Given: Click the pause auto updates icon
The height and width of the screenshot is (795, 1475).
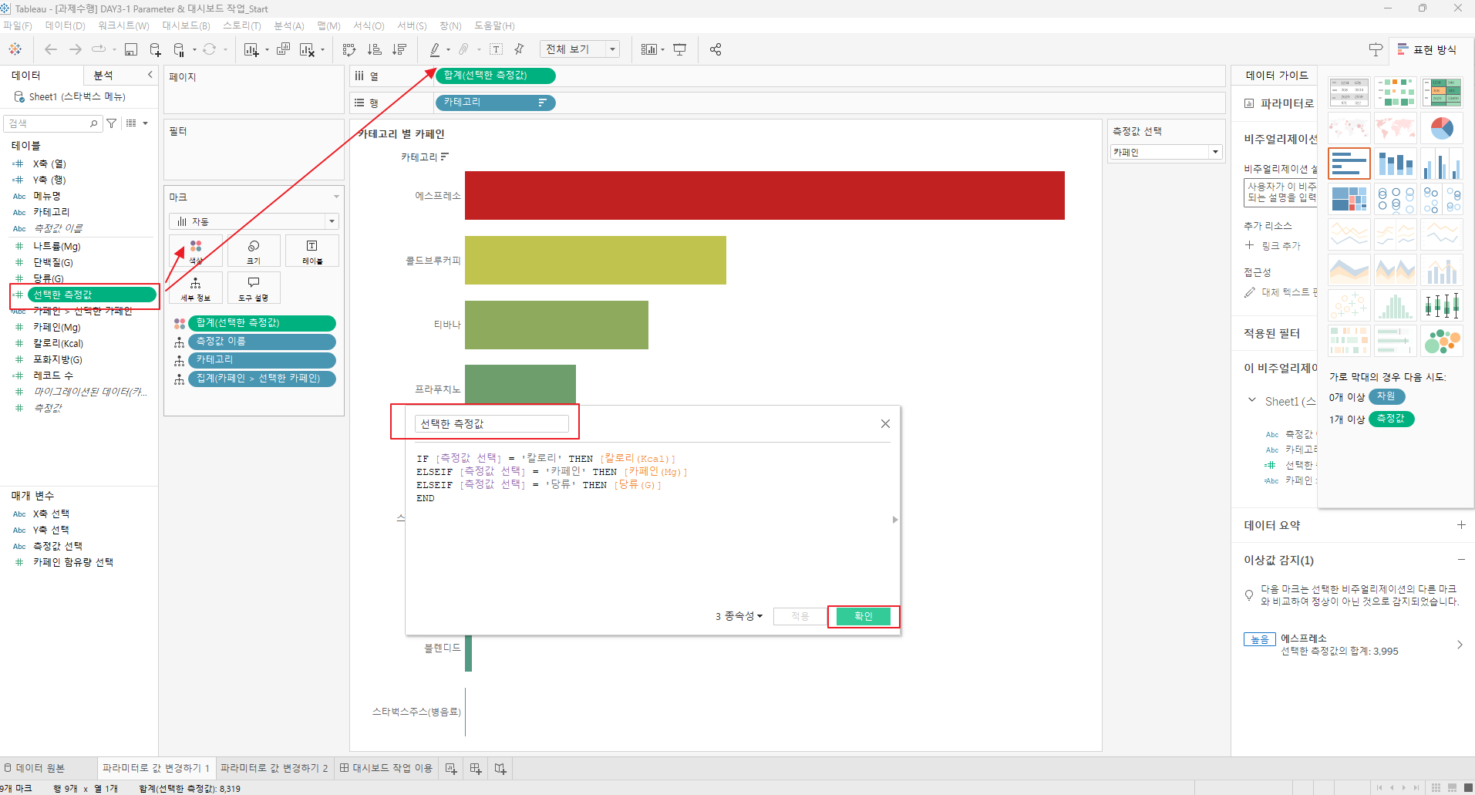Looking at the screenshot, I should click(179, 49).
